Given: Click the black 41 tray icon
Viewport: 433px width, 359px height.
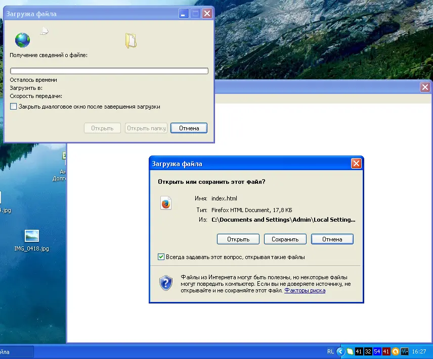Looking at the screenshot, I should pyautogui.click(x=359, y=351).
